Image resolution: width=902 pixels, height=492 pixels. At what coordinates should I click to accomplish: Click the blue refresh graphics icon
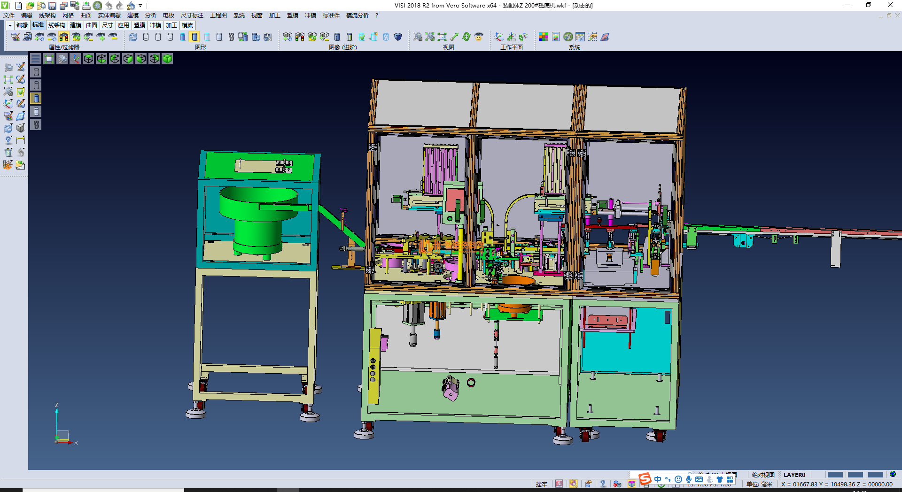coord(133,37)
